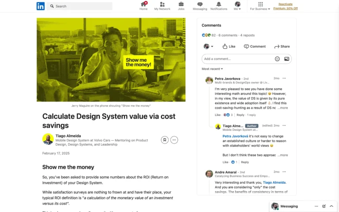
Task: Click the Petra Javorková mention link
Action: click(x=235, y=136)
